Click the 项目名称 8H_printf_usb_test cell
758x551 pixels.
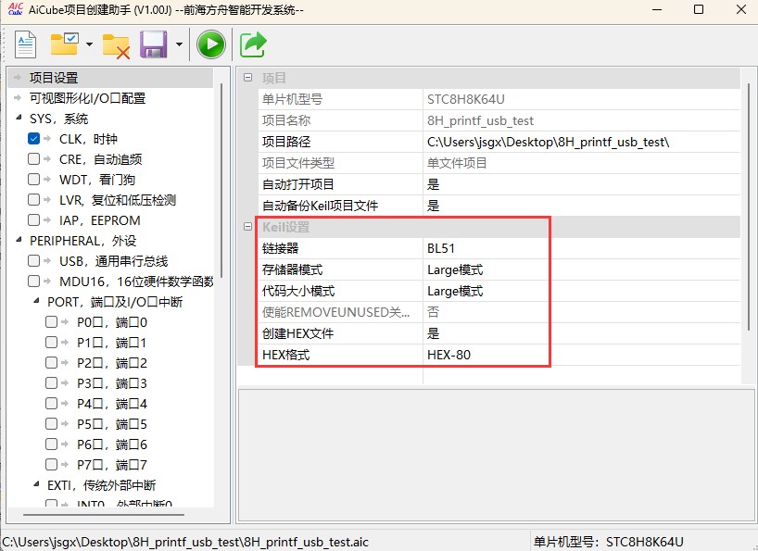coord(582,120)
